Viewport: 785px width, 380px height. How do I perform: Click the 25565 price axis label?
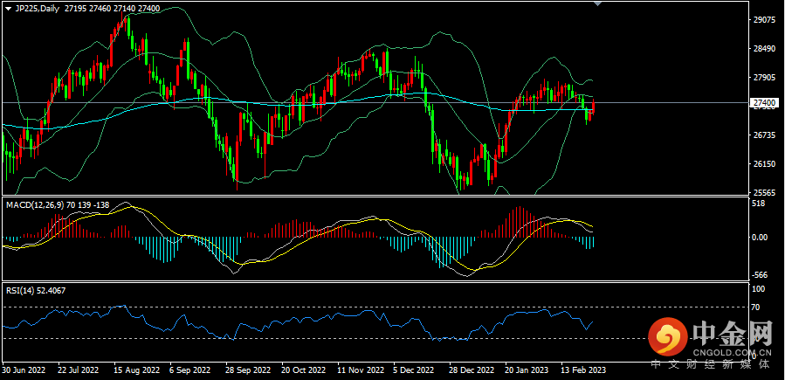(x=764, y=192)
